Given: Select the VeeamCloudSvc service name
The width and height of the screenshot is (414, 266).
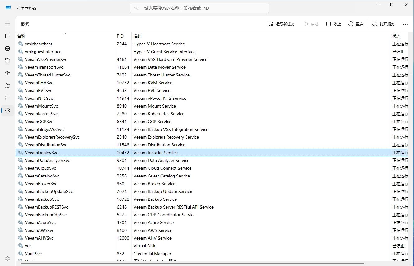Looking at the screenshot, I should (40, 168).
